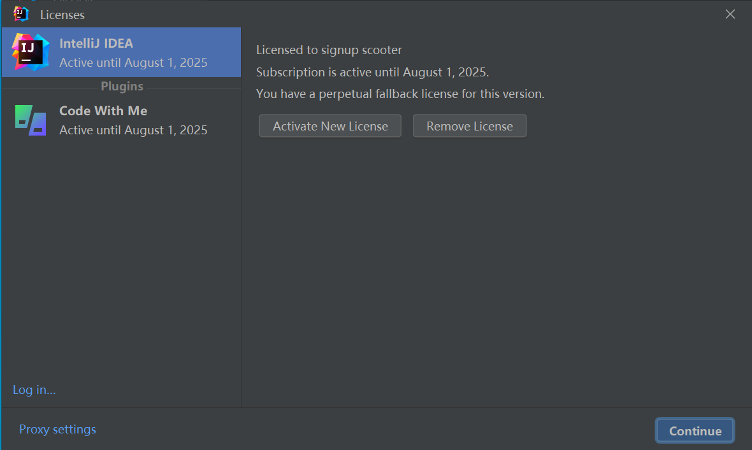
Task: Select the Code With Me plugin name
Action: coord(103,111)
